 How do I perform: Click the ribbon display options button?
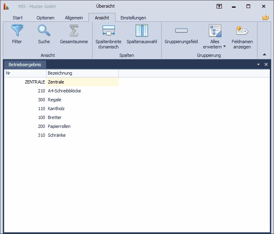[219, 6]
